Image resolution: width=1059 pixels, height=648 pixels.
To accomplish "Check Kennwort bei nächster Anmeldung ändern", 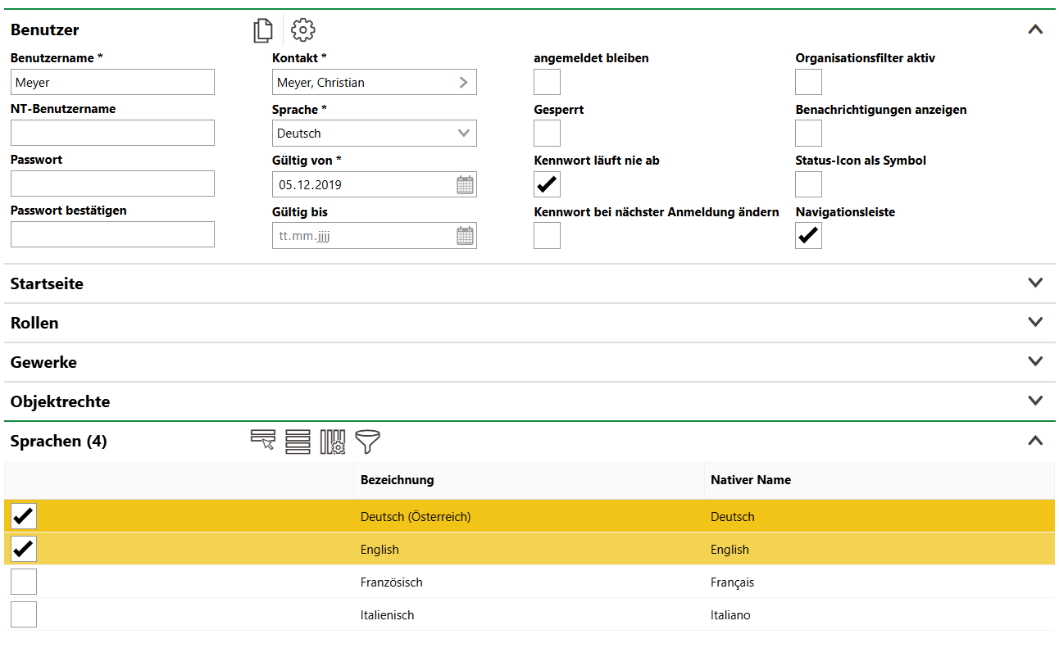I will pos(548,236).
